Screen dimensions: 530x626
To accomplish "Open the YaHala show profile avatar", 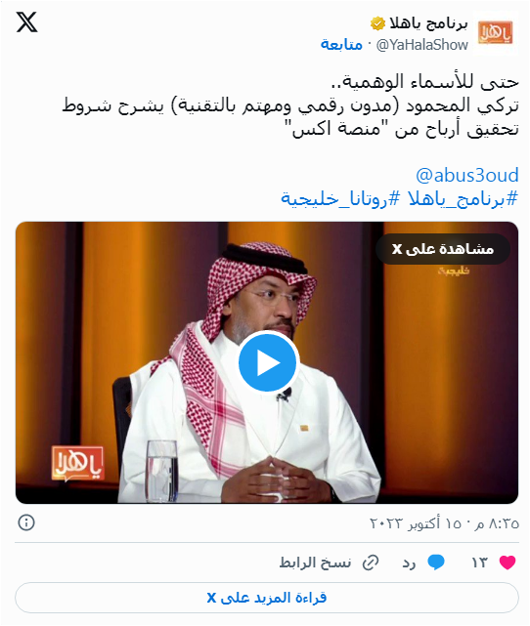I will 495,32.
